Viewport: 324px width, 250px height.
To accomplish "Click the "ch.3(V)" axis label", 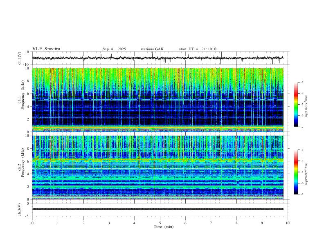I will [20, 210].
